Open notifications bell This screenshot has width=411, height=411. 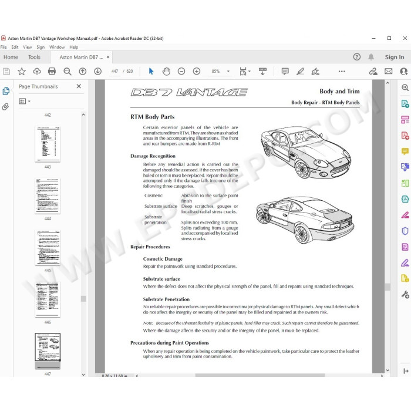pos(371,57)
